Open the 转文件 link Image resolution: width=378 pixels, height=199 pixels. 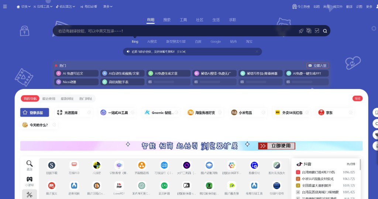338,7
